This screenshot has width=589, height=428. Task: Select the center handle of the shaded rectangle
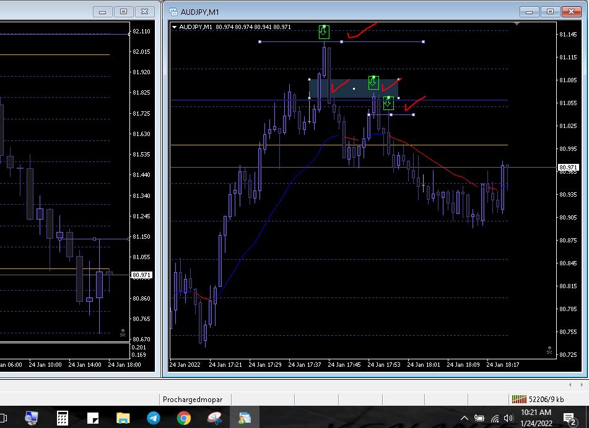tap(354, 89)
